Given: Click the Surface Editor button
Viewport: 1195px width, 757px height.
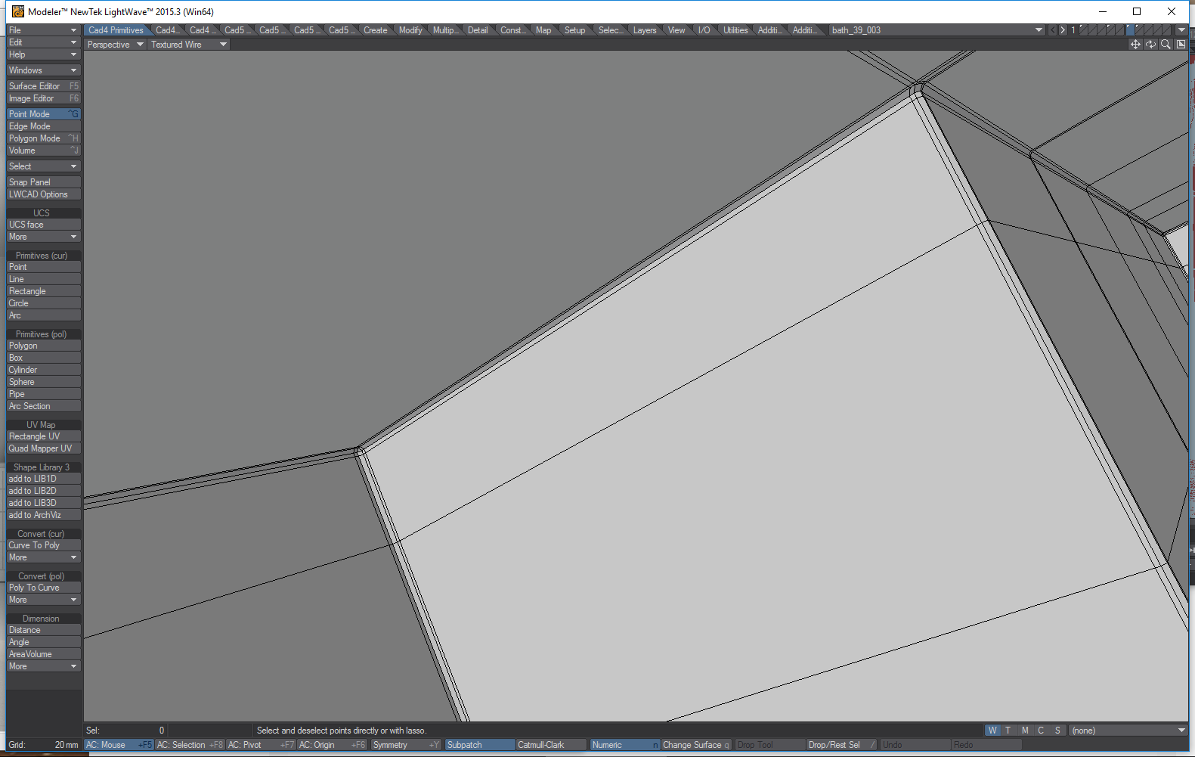Looking at the screenshot, I should (43, 86).
